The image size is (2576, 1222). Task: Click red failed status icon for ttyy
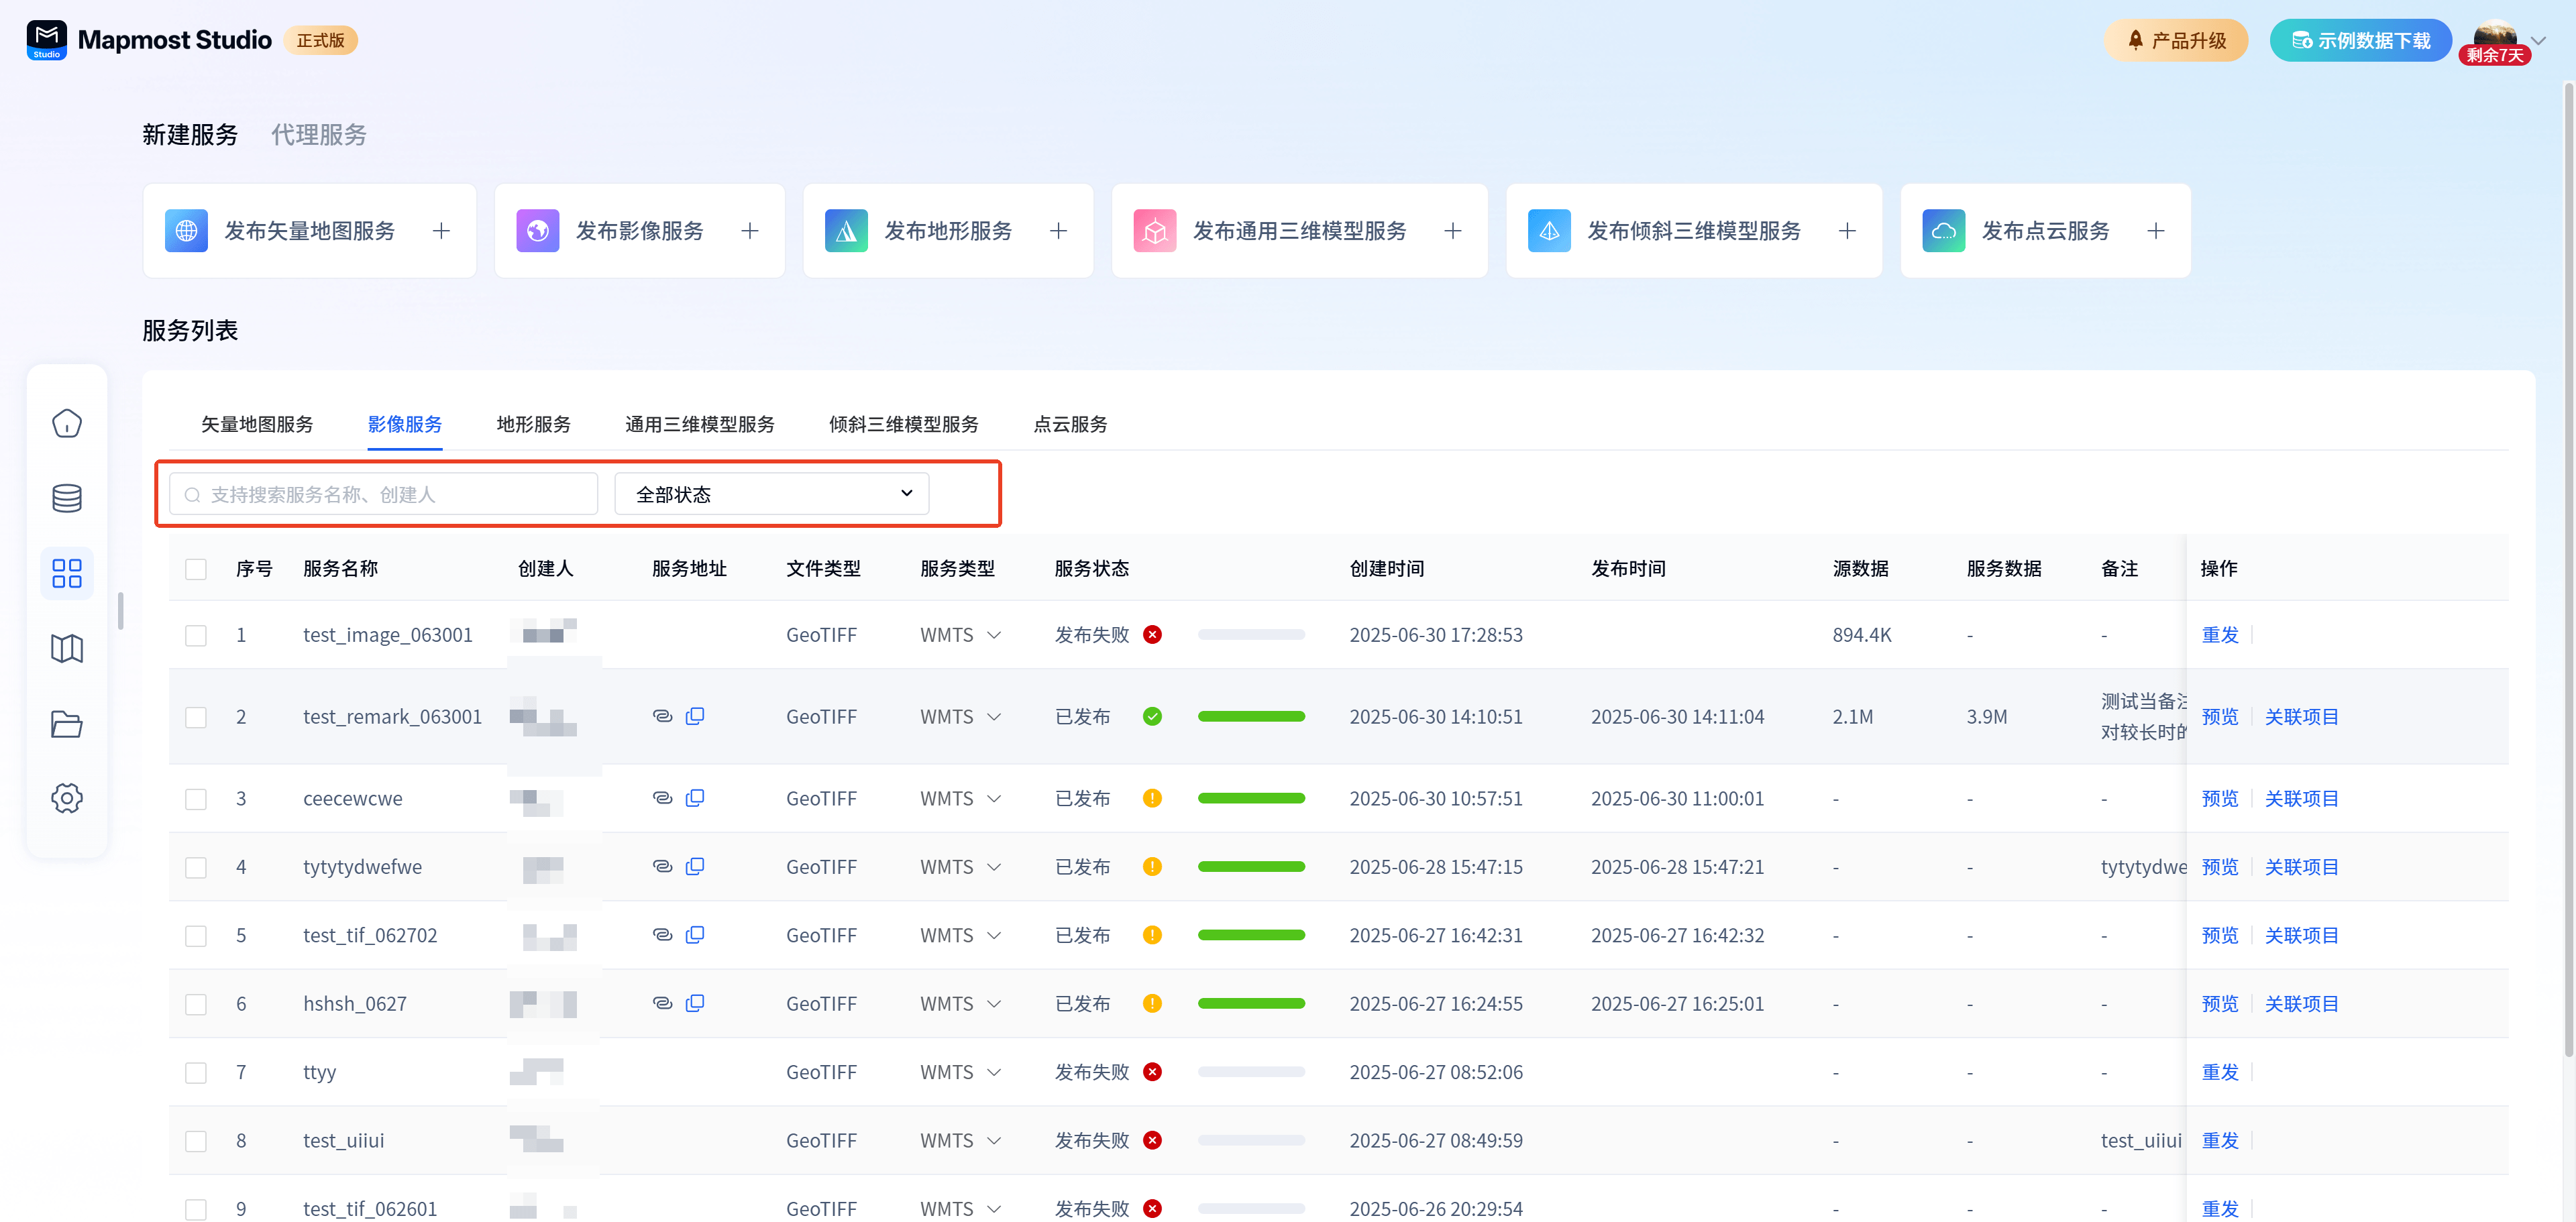[x=1152, y=1072]
